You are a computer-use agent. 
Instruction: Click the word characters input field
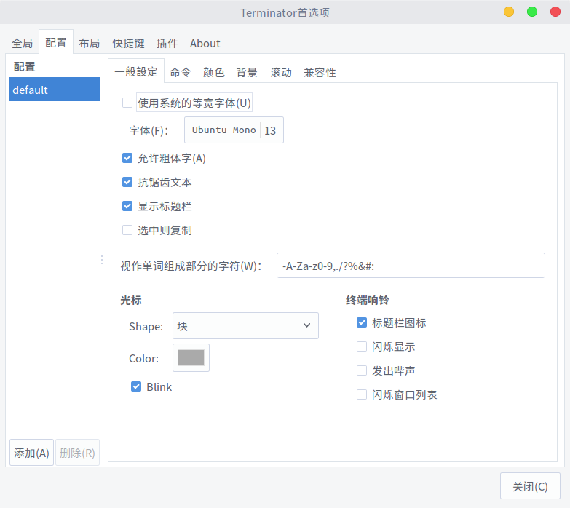coord(411,266)
